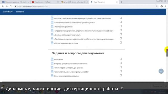This screenshot has height=94, width=168.
Task: Click the file icon beside «Сегментирование рынка»
Action: pyautogui.click(x=52, y=22)
